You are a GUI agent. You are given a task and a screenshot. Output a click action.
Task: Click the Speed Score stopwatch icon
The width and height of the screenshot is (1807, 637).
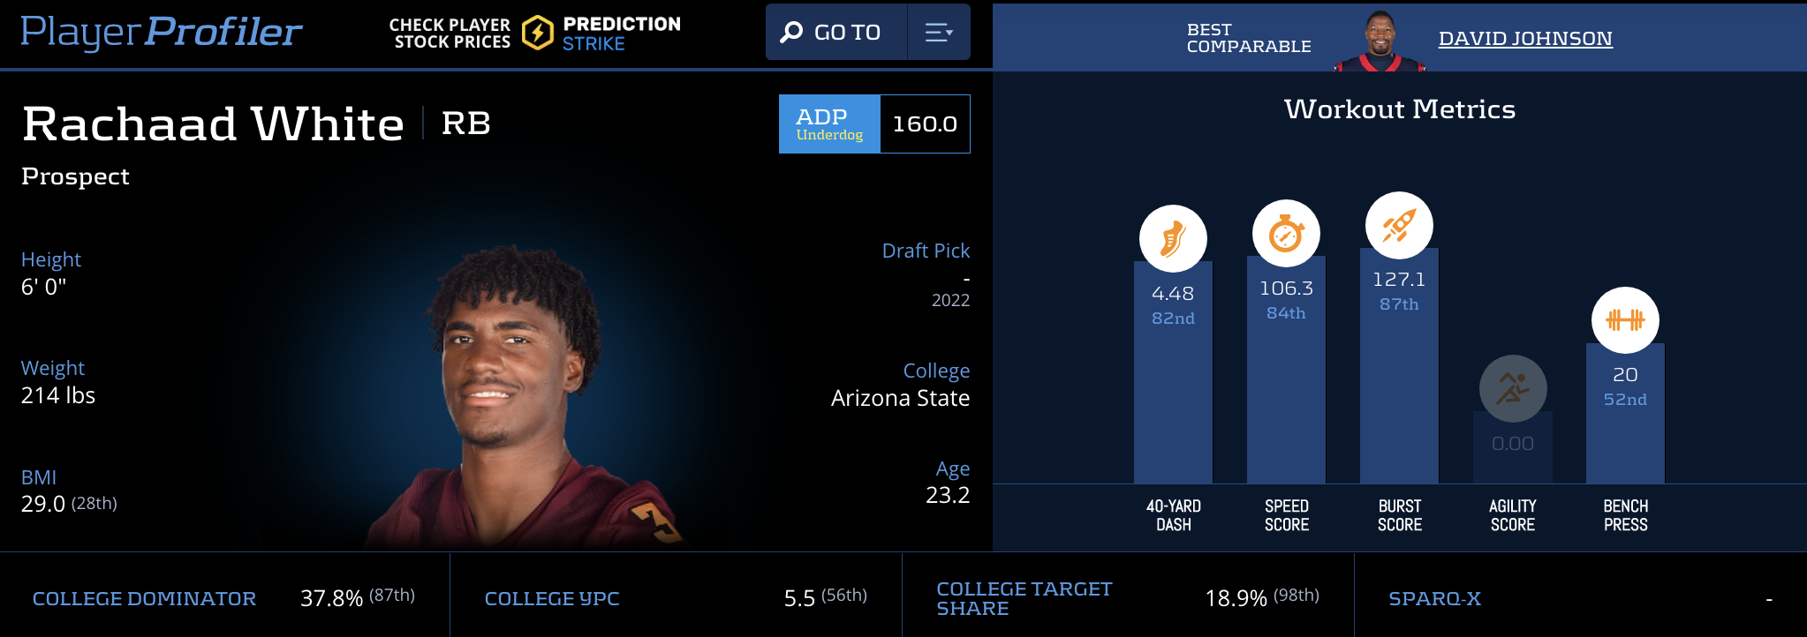(x=1286, y=234)
